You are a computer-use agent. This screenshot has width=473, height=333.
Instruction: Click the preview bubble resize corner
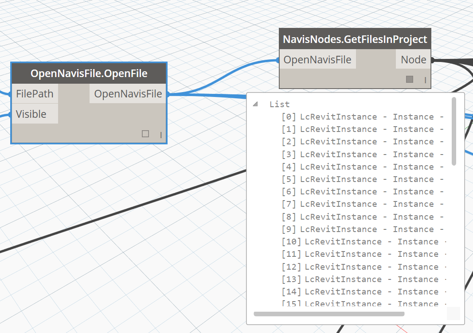point(453,314)
